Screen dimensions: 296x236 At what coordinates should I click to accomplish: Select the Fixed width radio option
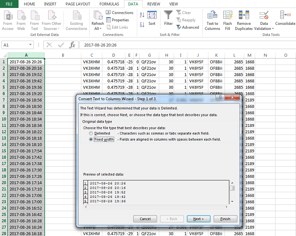pos(91,139)
